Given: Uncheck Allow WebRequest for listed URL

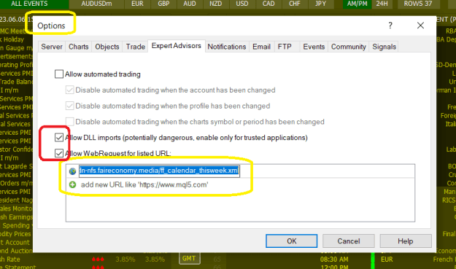Looking at the screenshot, I should [59, 153].
